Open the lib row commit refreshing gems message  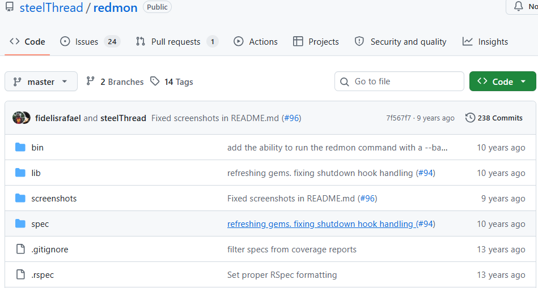[320, 173]
